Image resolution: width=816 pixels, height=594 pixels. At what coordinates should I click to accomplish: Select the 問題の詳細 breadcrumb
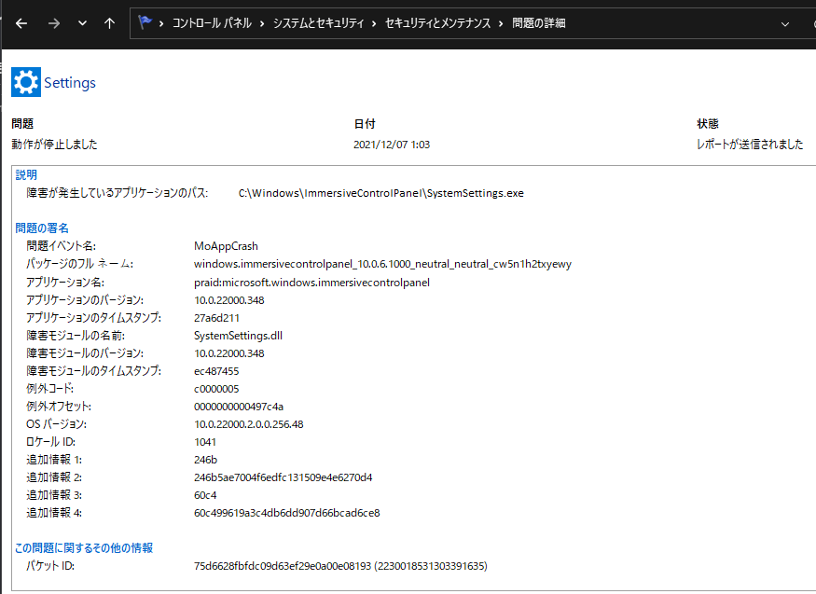coord(539,23)
